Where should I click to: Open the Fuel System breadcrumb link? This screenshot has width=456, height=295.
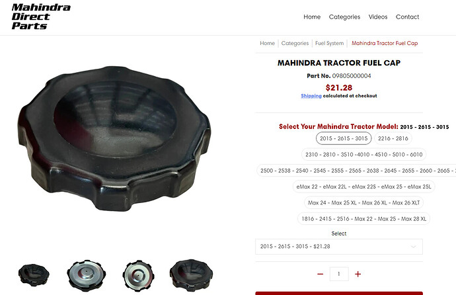[329, 44]
